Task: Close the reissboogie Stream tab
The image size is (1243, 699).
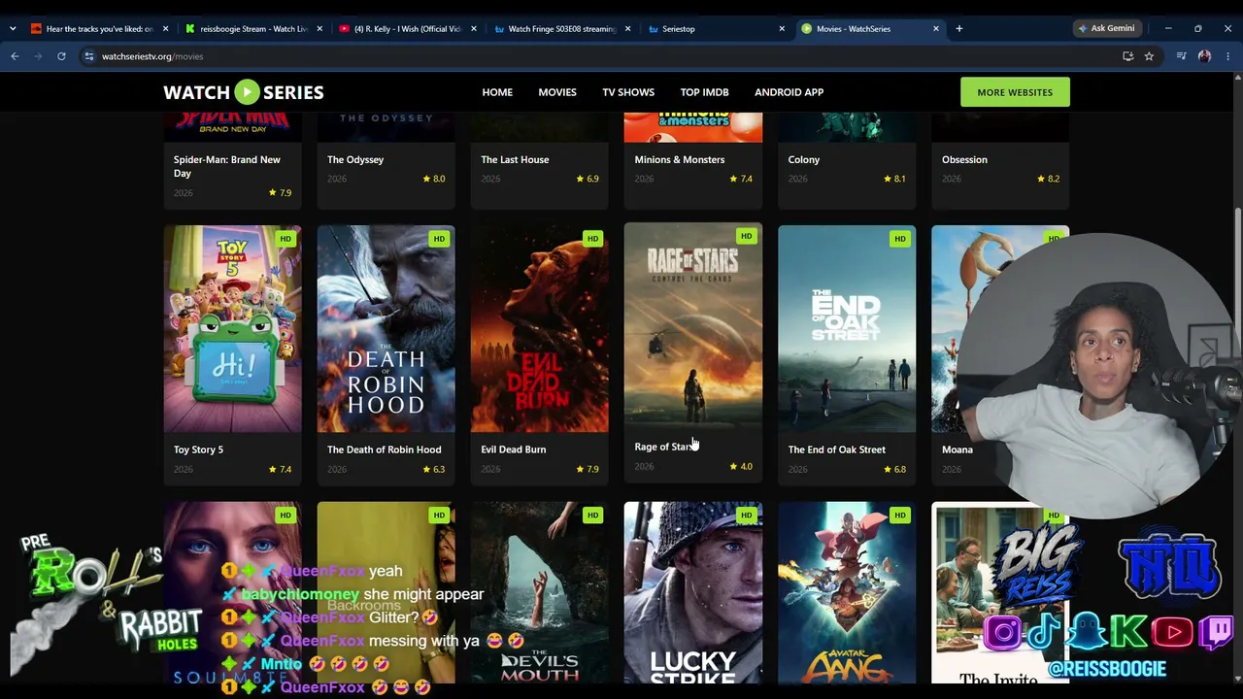Action: (x=319, y=29)
